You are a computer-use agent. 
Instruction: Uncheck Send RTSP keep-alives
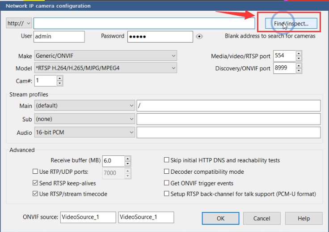pyautogui.click(x=35, y=183)
